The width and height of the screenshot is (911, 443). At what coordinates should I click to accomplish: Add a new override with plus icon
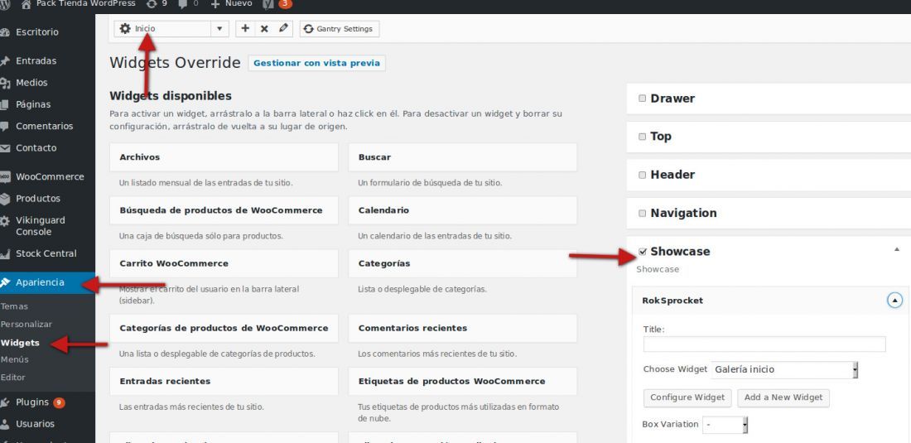(245, 28)
